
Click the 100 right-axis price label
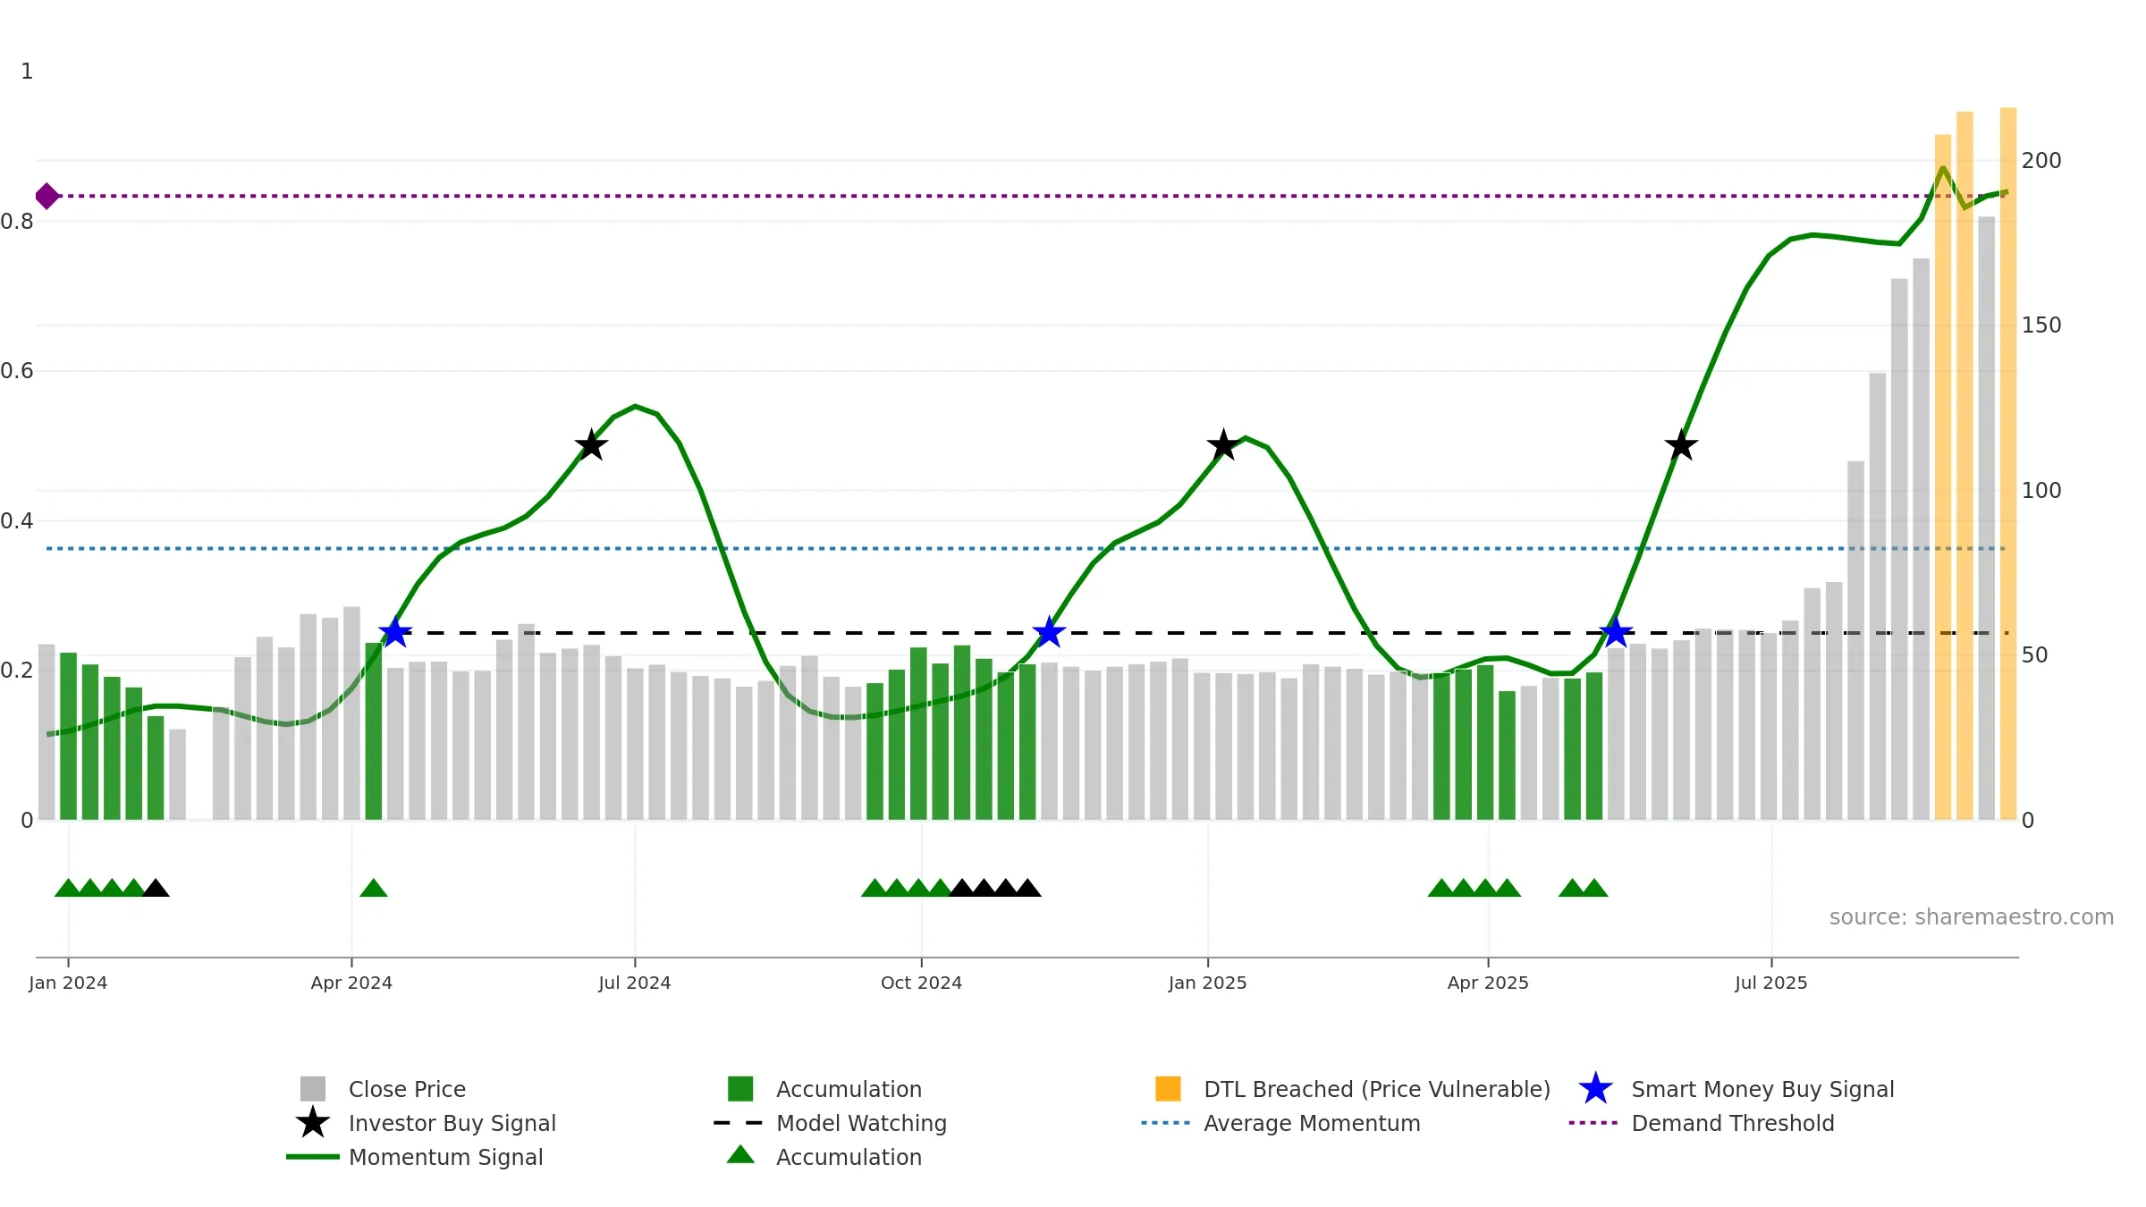[x=2041, y=491]
